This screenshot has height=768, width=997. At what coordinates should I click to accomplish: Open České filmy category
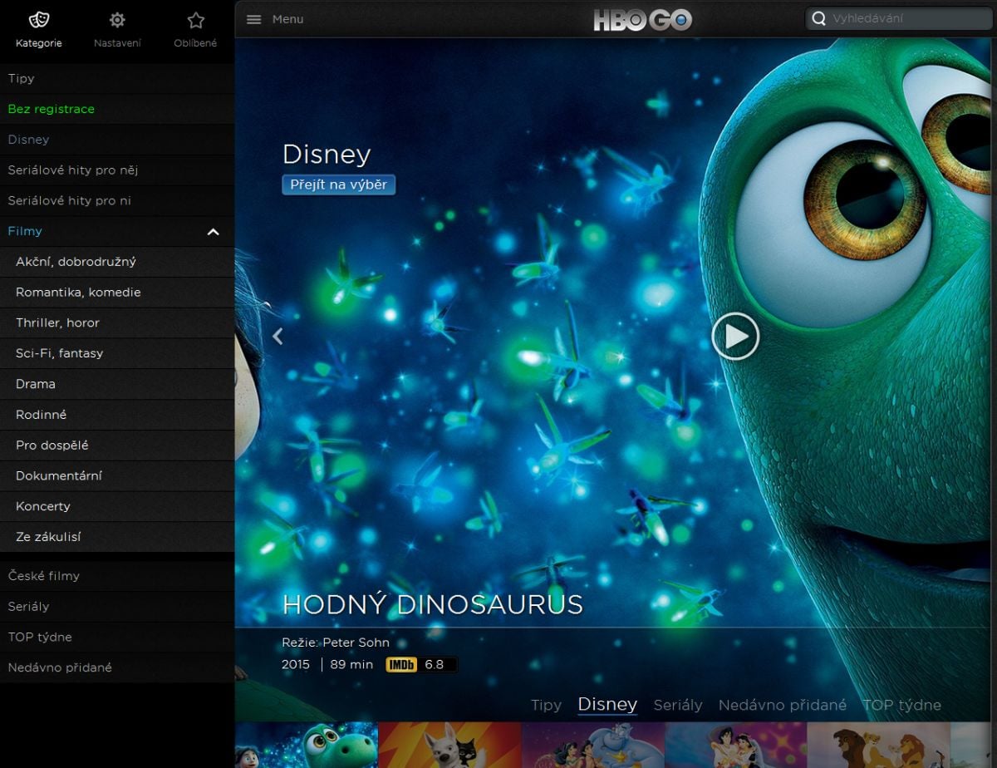43,576
